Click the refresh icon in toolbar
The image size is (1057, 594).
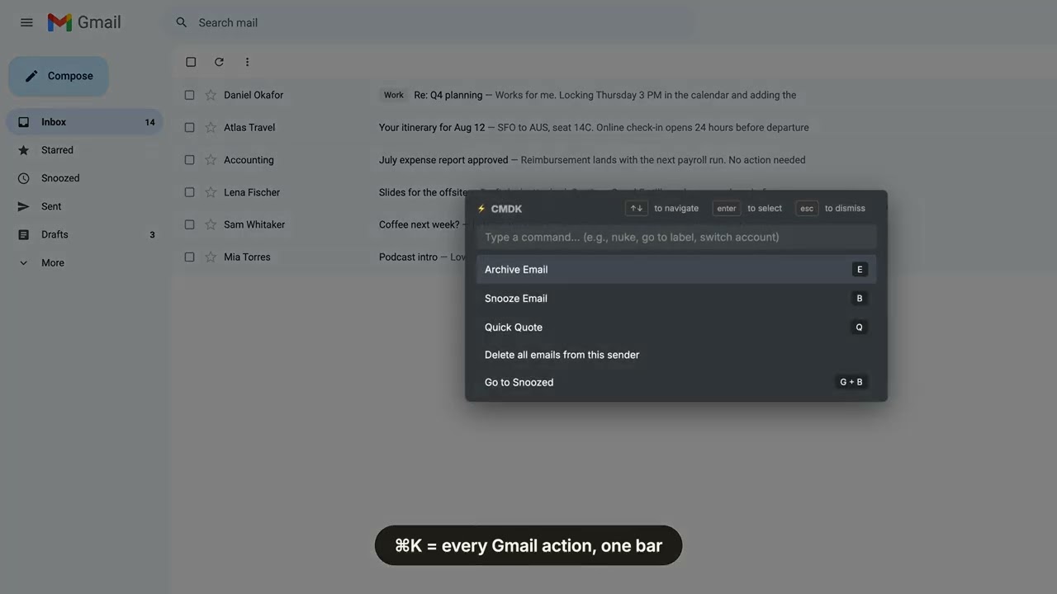(x=219, y=62)
